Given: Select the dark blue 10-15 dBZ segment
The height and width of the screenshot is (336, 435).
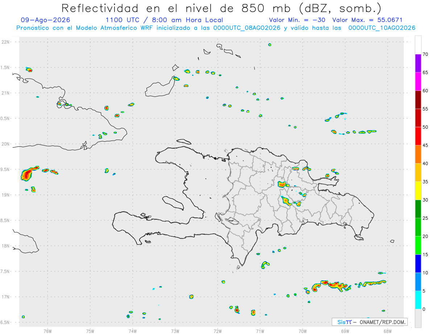Looking at the screenshot, I should point(418,264).
